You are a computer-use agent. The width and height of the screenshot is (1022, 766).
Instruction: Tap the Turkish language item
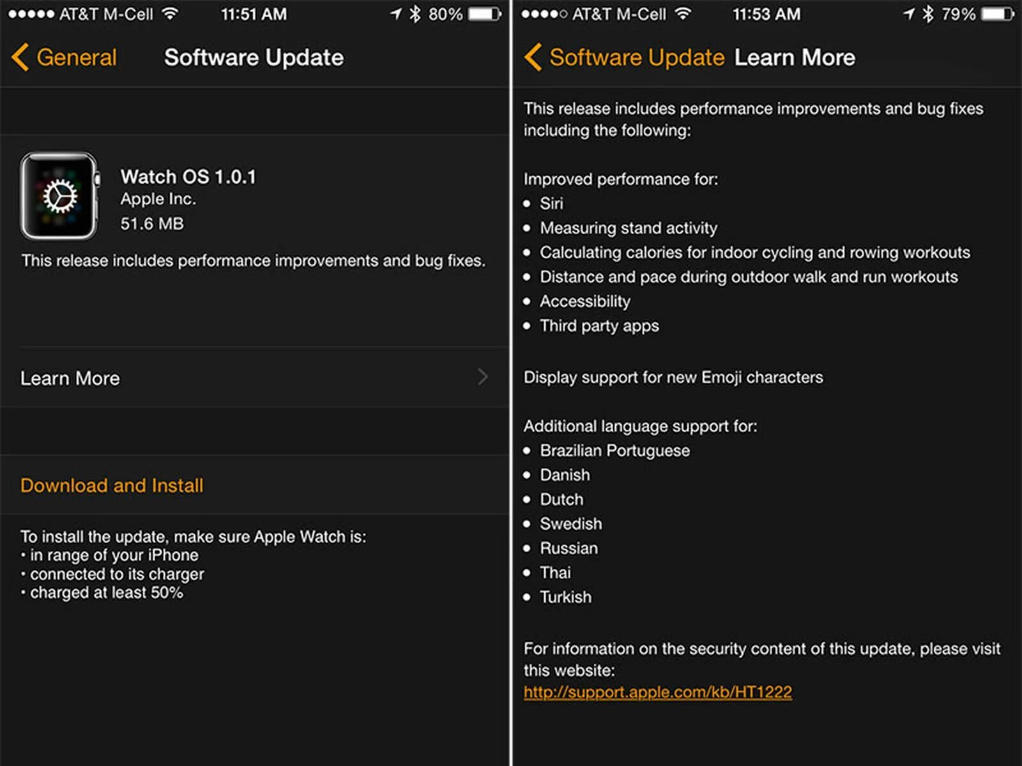(x=566, y=597)
